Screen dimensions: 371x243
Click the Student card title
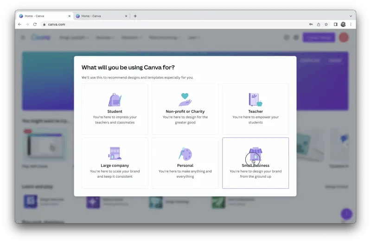click(x=115, y=111)
